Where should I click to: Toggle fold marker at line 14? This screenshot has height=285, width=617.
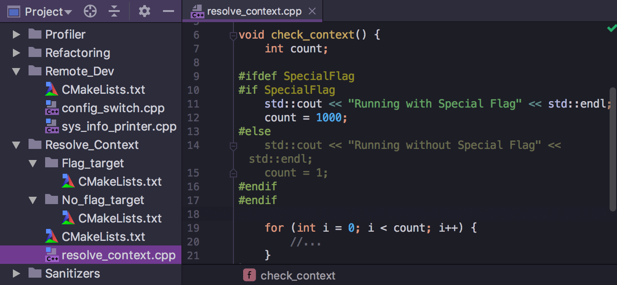point(233,146)
